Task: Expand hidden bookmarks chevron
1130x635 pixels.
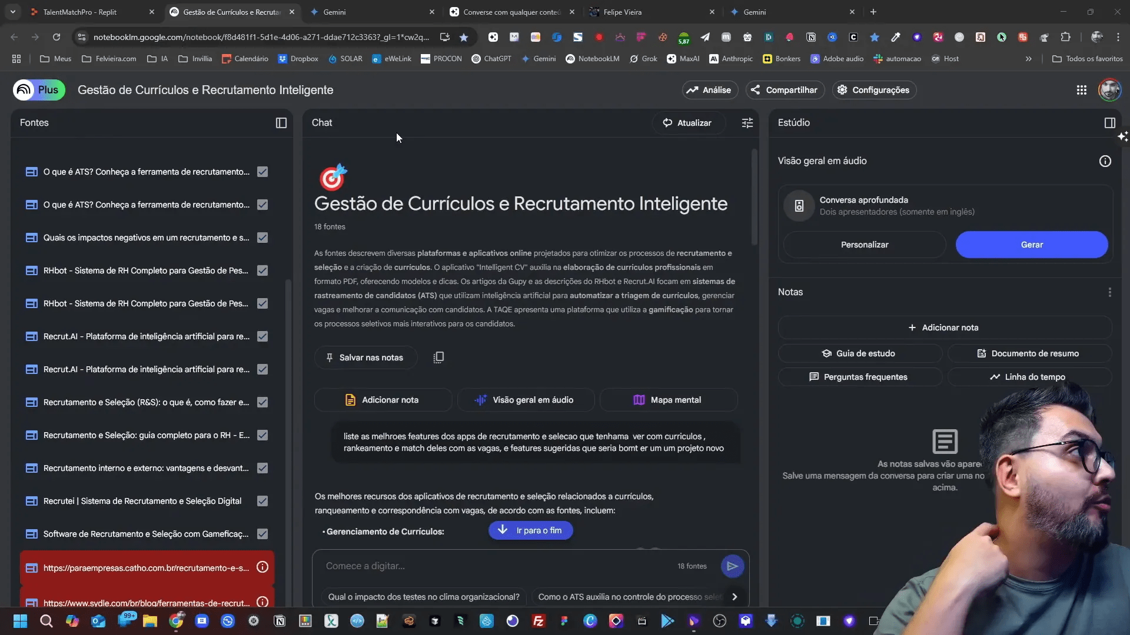Action: [x=1029, y=59]
